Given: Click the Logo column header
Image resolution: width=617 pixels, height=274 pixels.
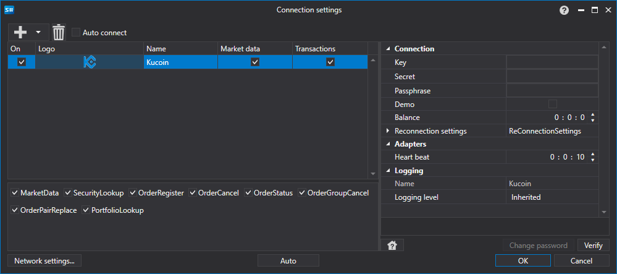Looking at the screenshot, I should click(90, 49).
